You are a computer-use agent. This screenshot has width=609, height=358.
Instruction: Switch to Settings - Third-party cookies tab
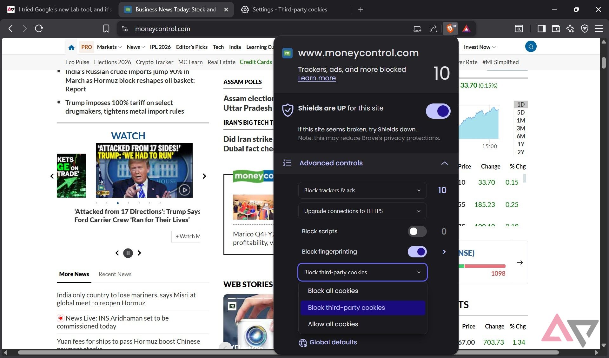pyautogui.click(x=289, y=10)
